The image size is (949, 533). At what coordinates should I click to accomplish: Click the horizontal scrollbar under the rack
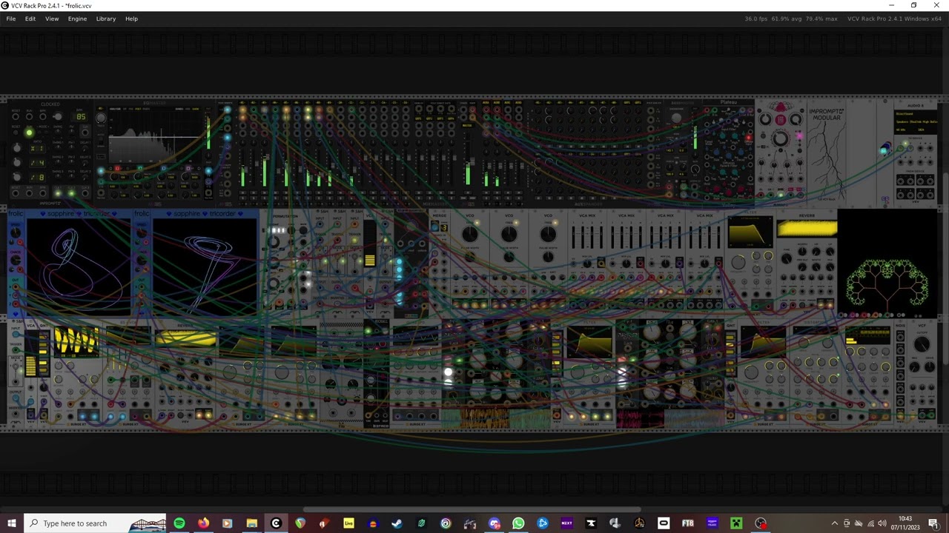[472, 509]
